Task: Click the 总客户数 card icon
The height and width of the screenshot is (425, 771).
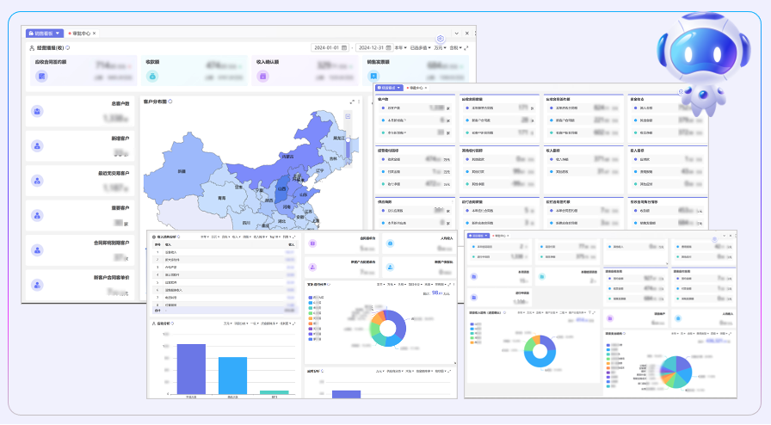Action: coord(37,111)
